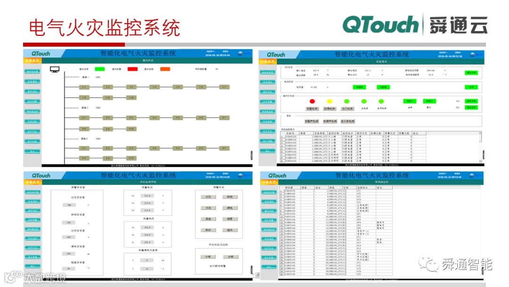This screenshot has height=287, width=509.
Task: Click the globe icon in the 状态监测界面 screen header
Action: 240,176
